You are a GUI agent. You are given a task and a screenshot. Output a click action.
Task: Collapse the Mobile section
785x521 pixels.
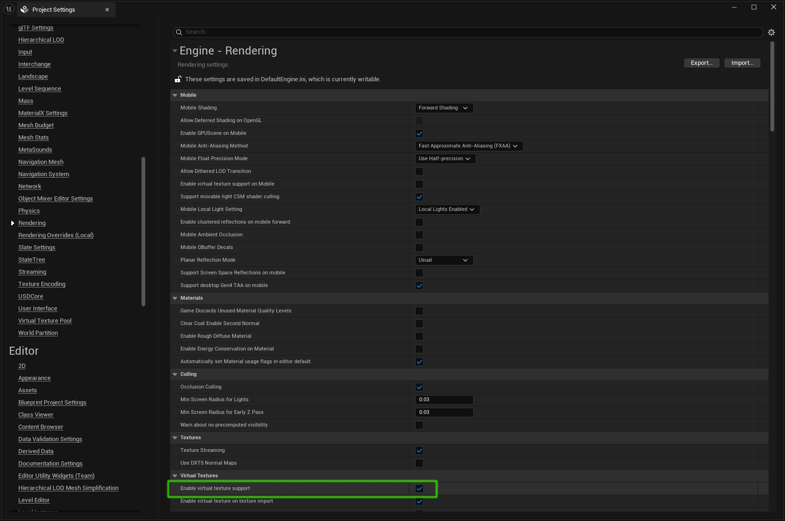point(175,95)
